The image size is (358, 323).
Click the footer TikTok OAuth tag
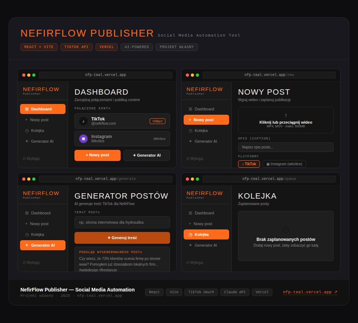pos(201,292)
